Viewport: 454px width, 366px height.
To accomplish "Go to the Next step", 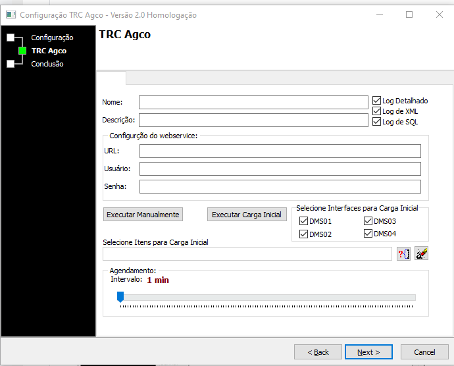I will (x=368, y=352).
